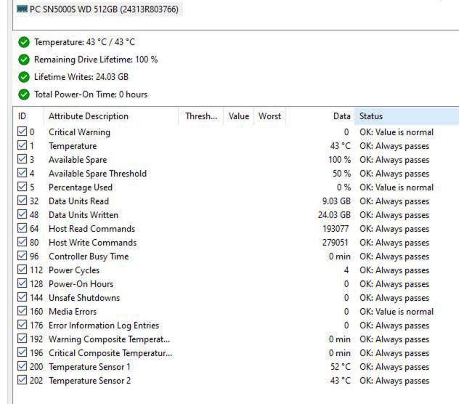459x404 pixels.
Task: Toggle the Controller Busy Time checkbox
Action: coord(22,256)
